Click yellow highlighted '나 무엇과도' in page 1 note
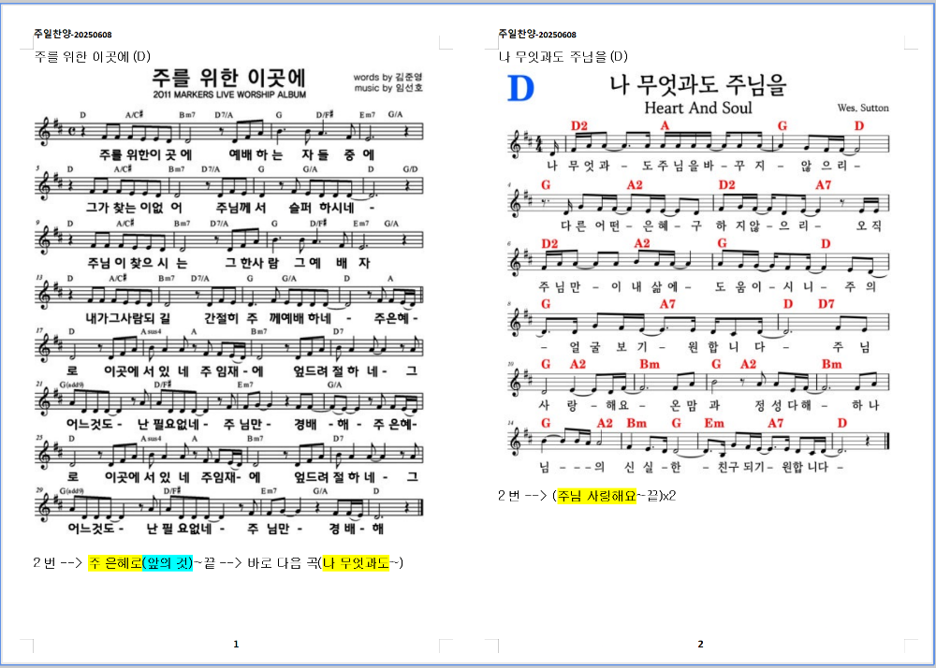 356,562
